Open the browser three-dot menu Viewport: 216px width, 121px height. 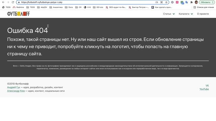pos(213,2)
